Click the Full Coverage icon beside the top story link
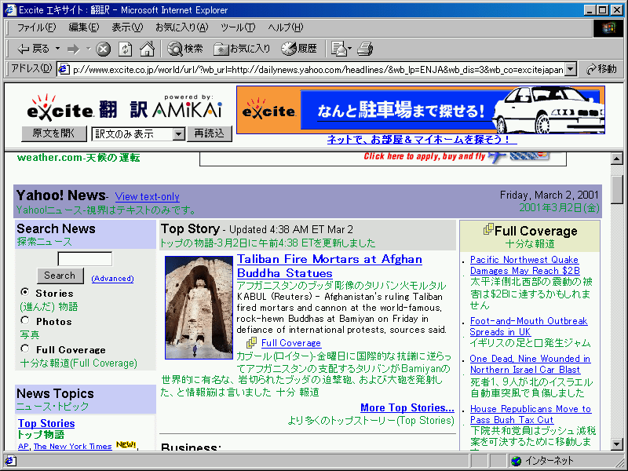The height and width of the screenshot is (471, 628). (251, 342)
